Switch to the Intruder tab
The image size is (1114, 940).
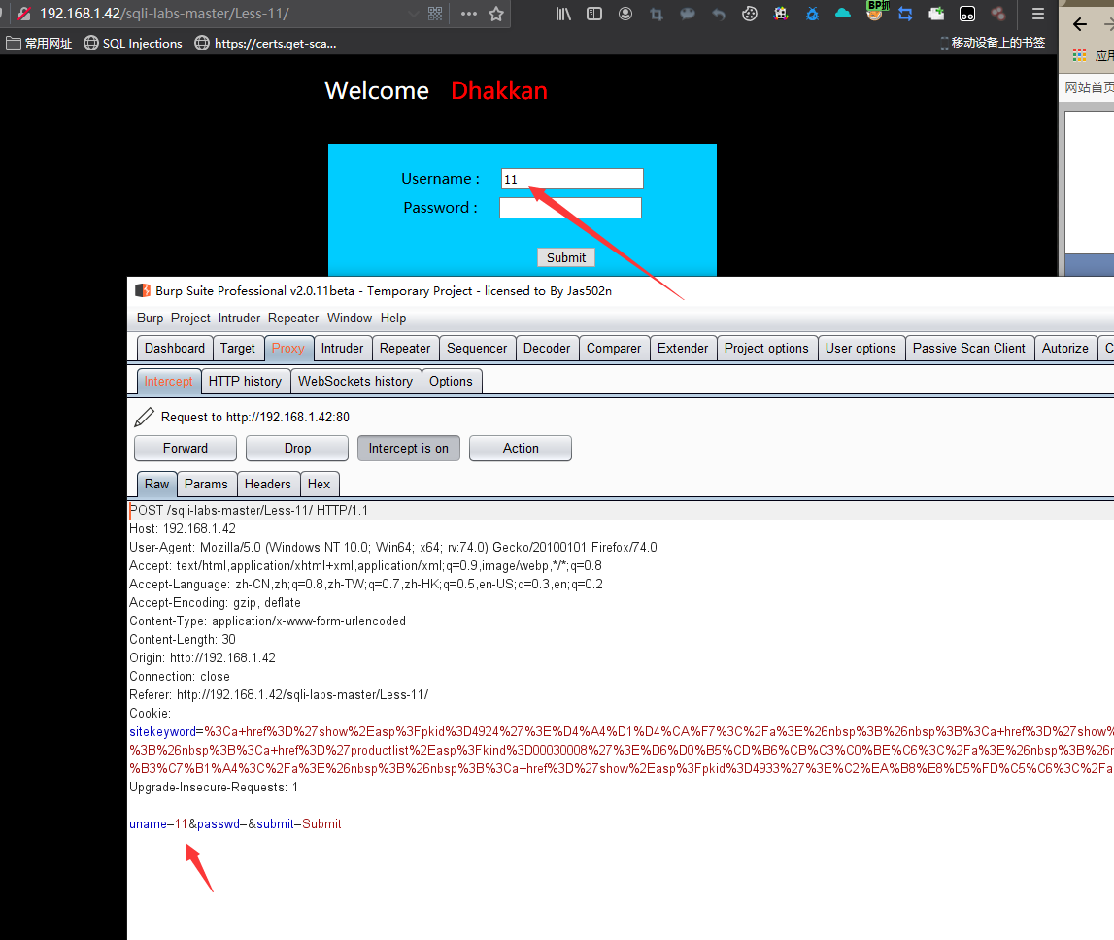342,349
